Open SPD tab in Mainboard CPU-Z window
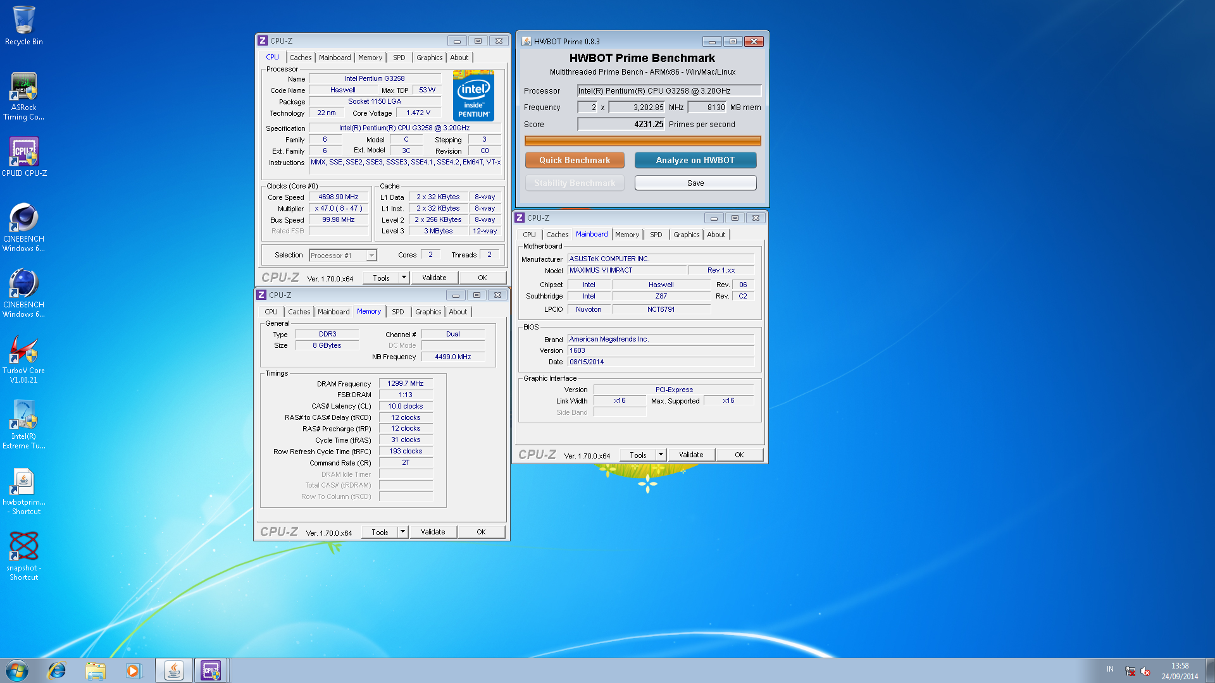 (x=656, y=235)
